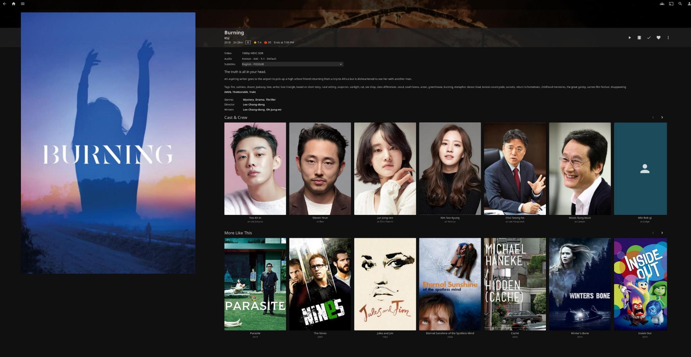
Task: Open the three-dot more options menu
Action: pos(668,38)
